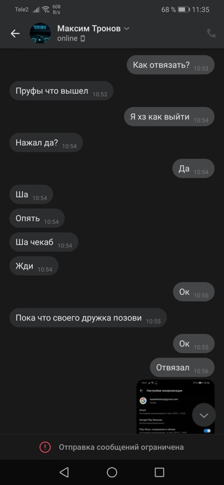The image size is (224, 485).
Task: Tap the red warning icon at bottom
Action: [45, 447]
